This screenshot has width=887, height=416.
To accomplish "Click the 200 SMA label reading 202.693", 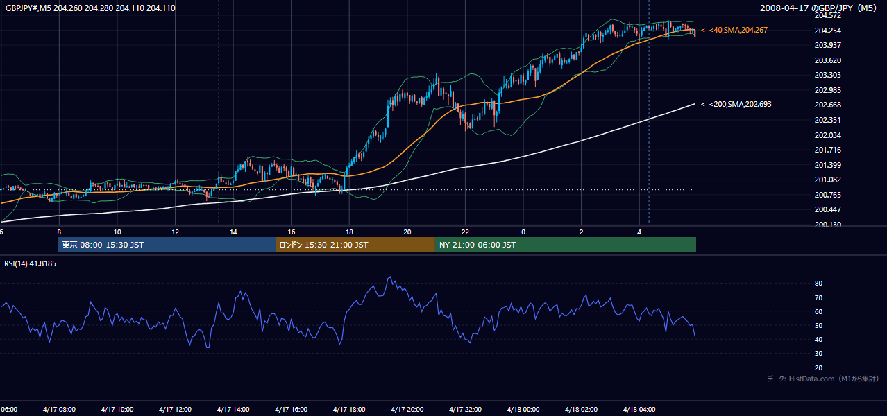I will [x=736, y=104].
